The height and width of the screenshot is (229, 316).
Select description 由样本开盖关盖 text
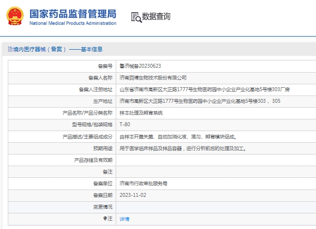[178, 137]
